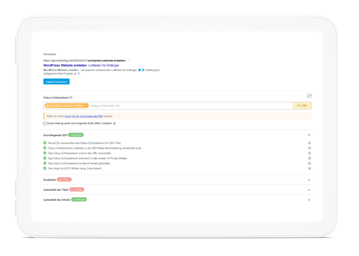359x256 pixels.
Task: Open the WordPress Website erstellen preview title
Action: pos(81,65)
